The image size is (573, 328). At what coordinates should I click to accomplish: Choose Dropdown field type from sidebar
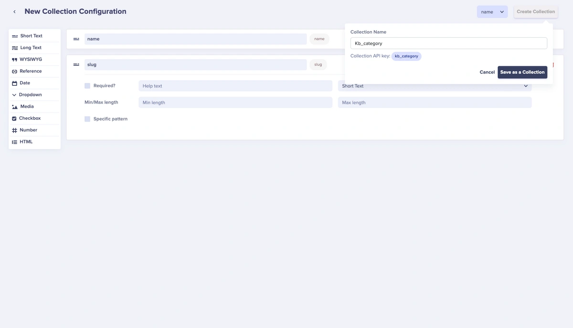30,95
